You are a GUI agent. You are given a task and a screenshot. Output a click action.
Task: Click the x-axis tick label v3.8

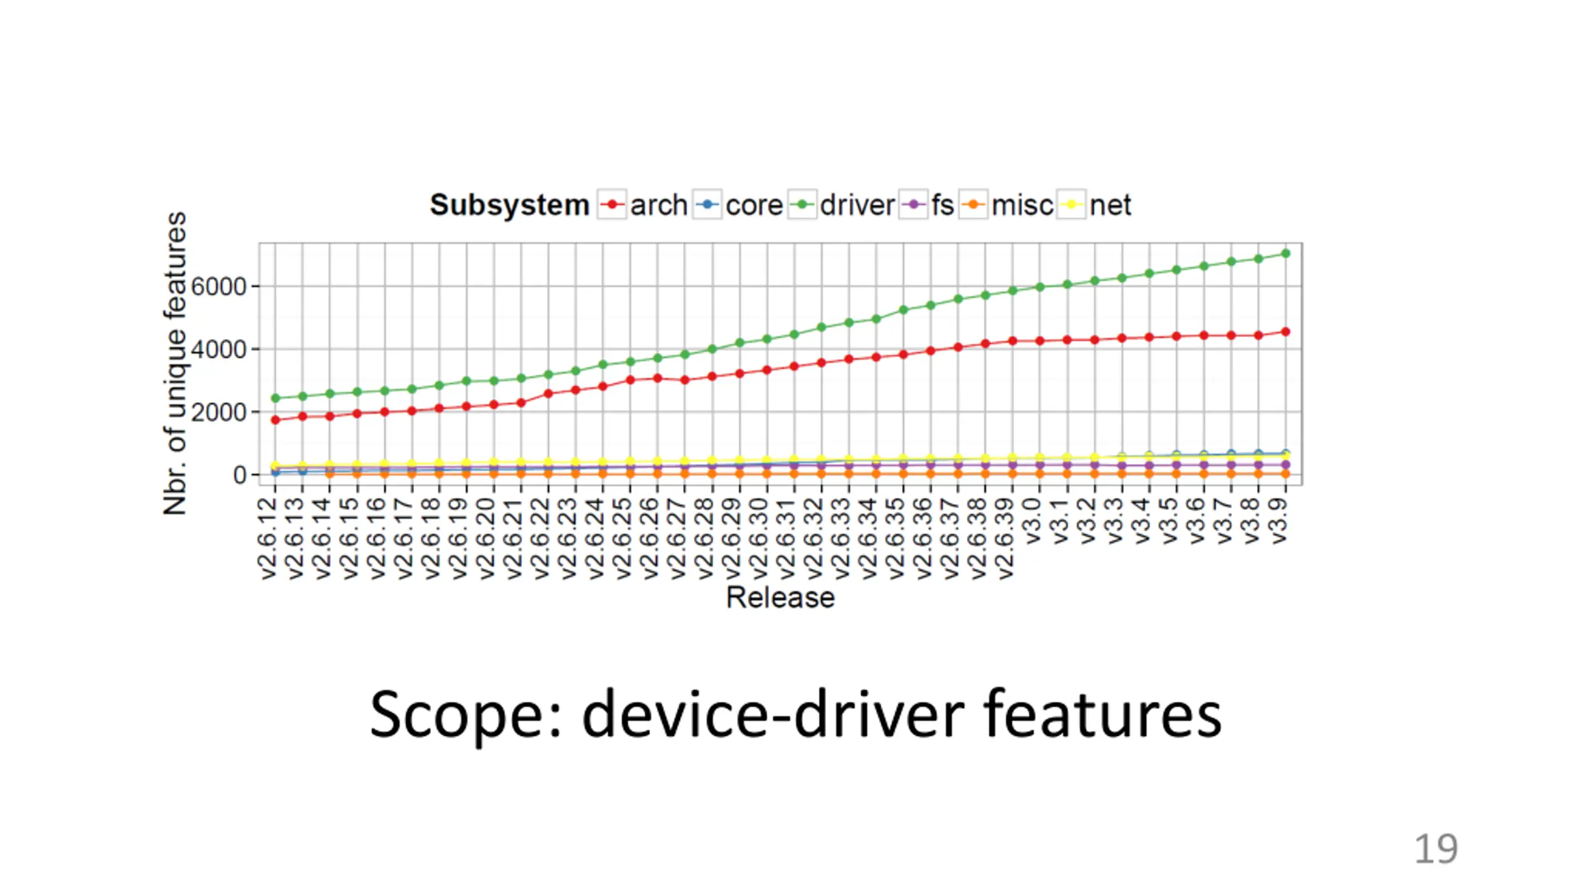pyautogui.click(x=1251, y=520)
